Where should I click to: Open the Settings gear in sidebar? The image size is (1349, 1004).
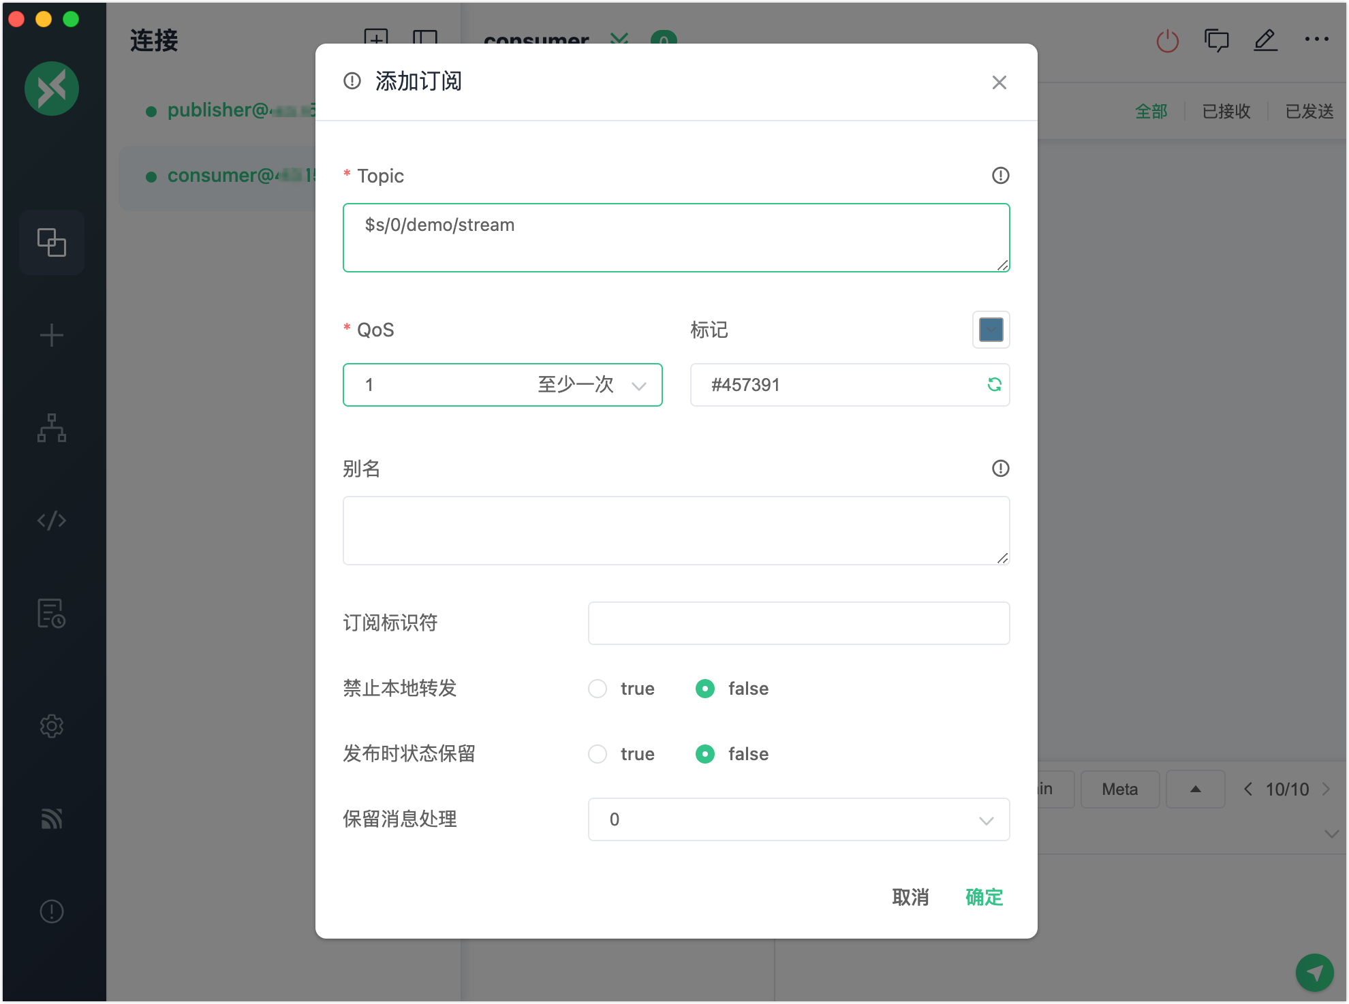click(x=52, y=726)
